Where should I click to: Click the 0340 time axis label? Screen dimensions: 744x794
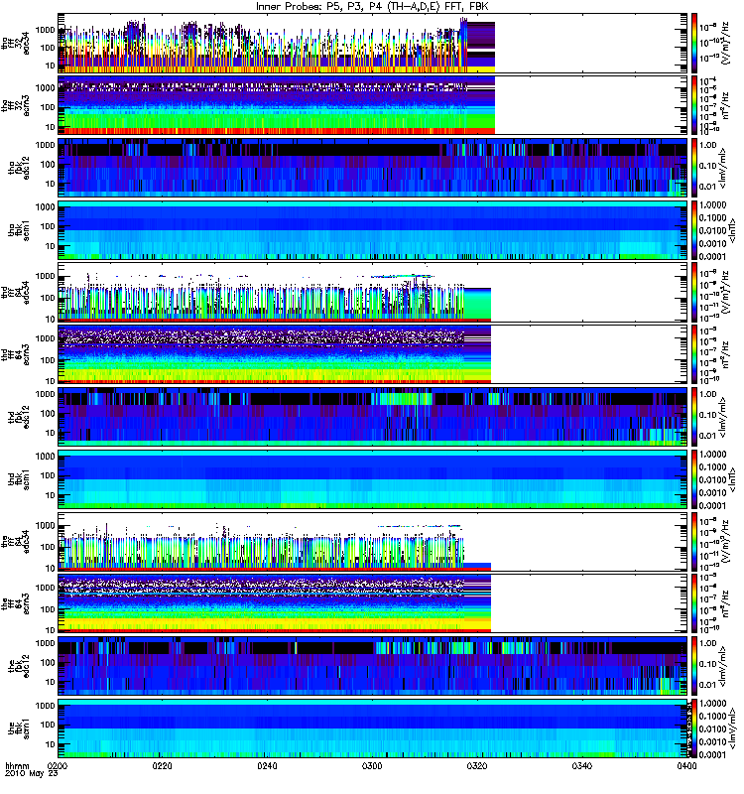[581, 766]
